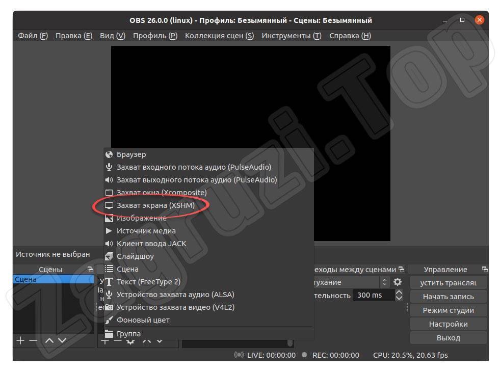500x372 pixels.
Task: Click folder icon beside Группа
Action: (109, 334)
